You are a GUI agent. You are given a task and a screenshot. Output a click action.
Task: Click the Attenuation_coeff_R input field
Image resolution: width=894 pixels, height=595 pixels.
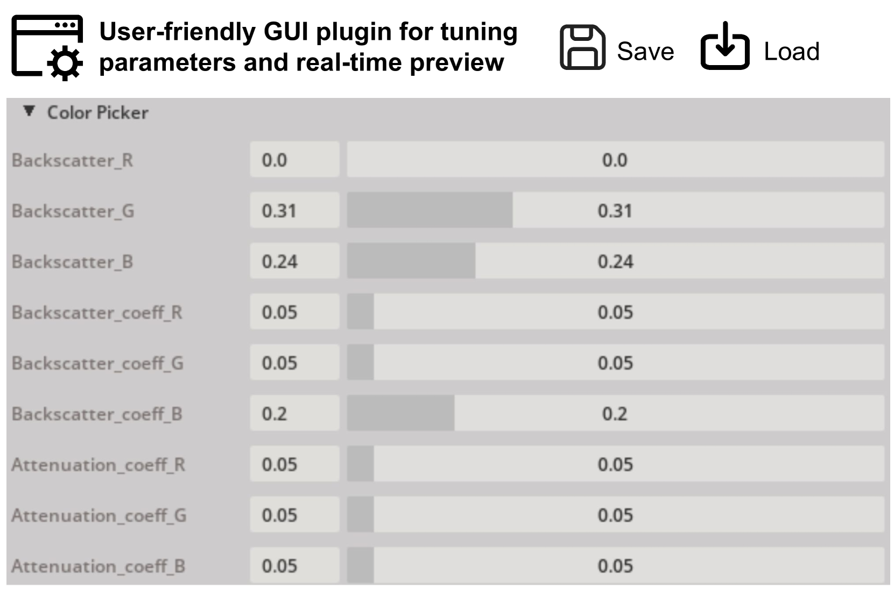click(294, 464)
